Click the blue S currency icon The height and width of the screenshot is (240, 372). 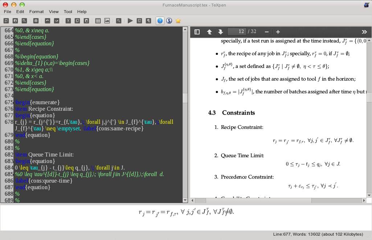(x=169, y=21)
